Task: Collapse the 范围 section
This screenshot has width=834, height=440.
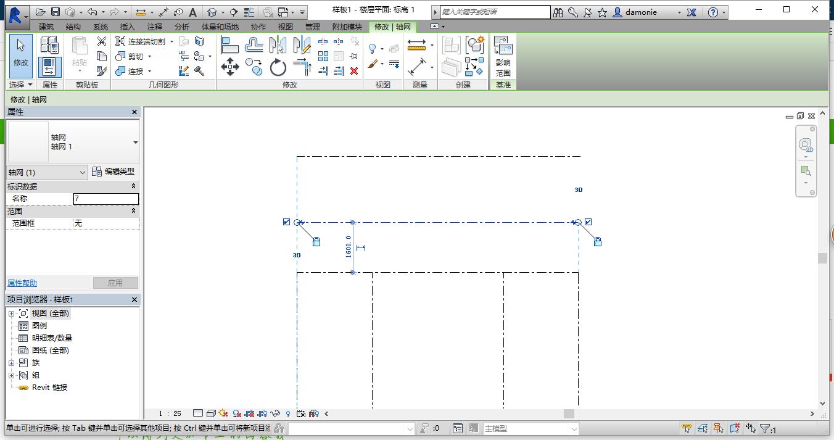Action: [134, 211]
